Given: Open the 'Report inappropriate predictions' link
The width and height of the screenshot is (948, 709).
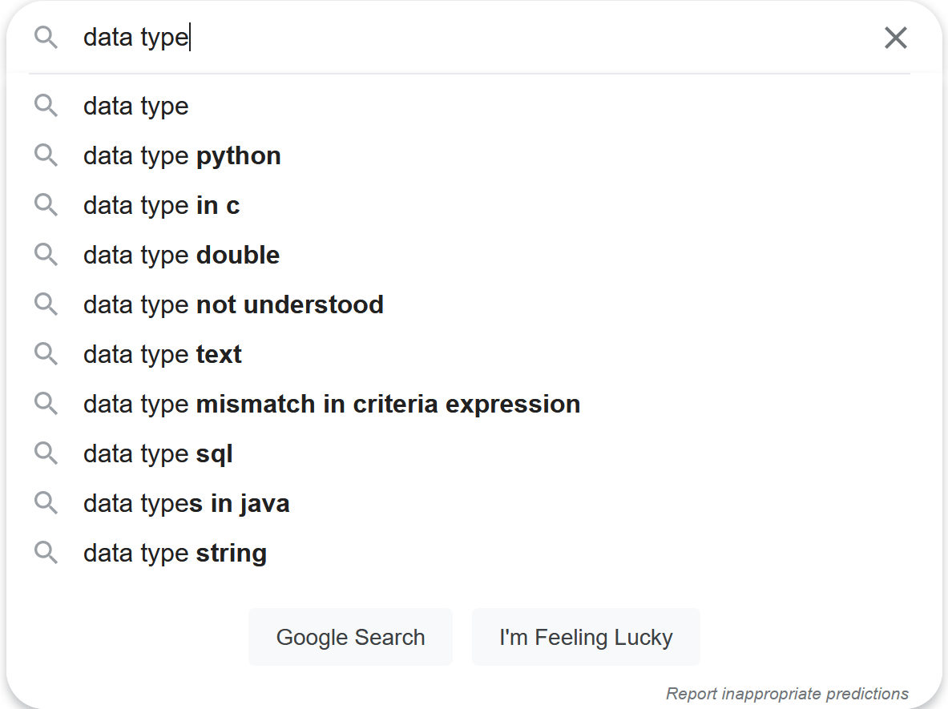Looking at the screenshot, I should 787,694.
